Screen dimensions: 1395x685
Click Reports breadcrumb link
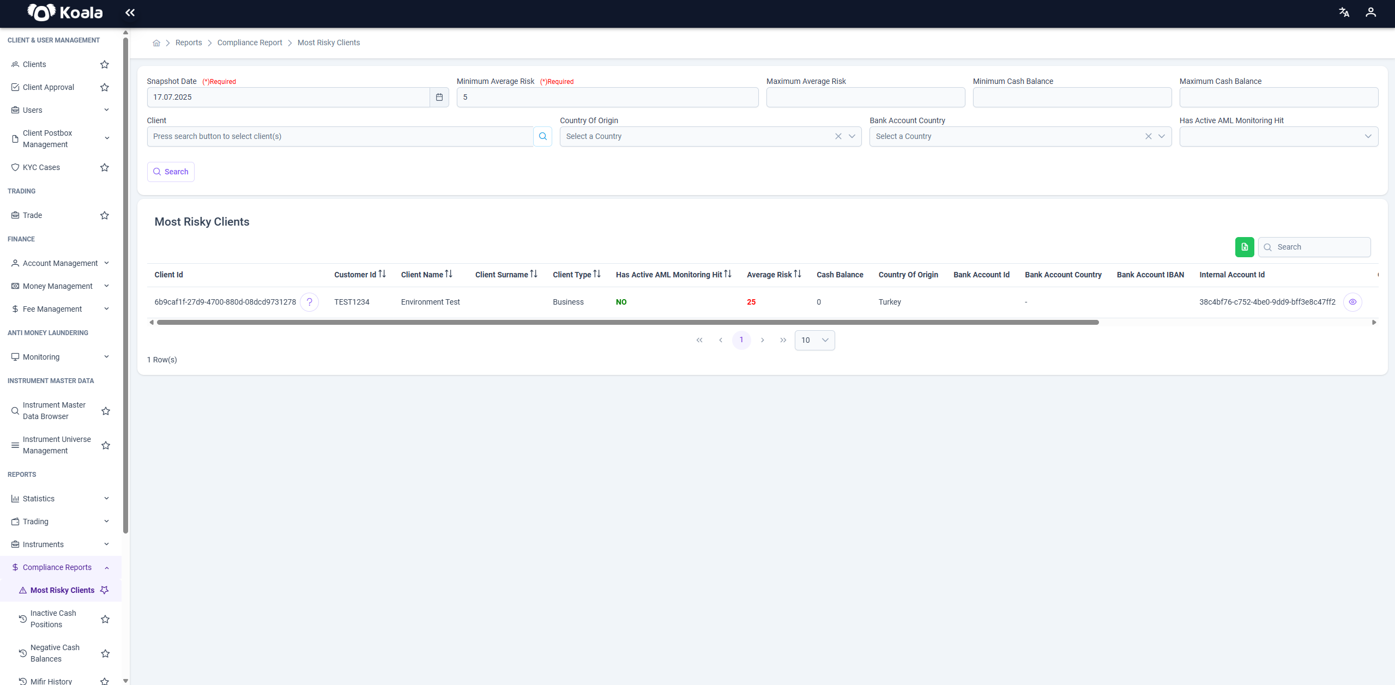click(189, 43)
